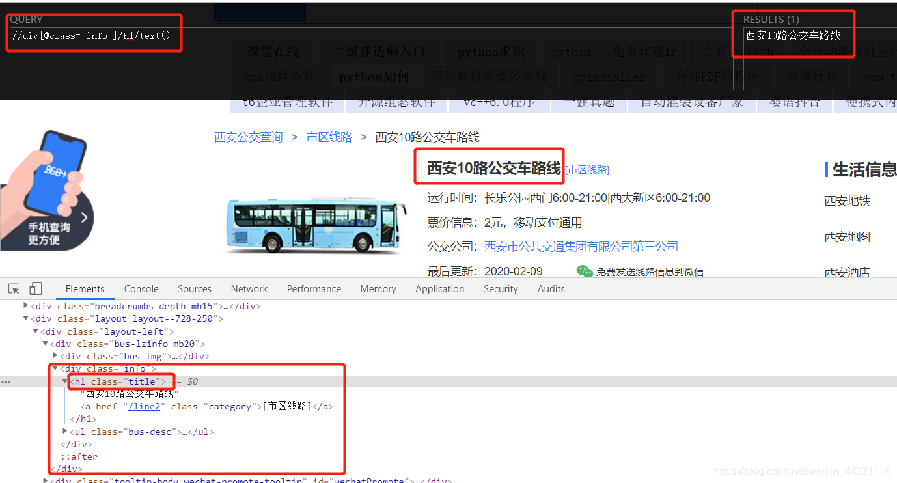Viewport: 897px width, 483px height.
Task: Click the 婴语抖音 ad tag
Action: click(794, 102)
